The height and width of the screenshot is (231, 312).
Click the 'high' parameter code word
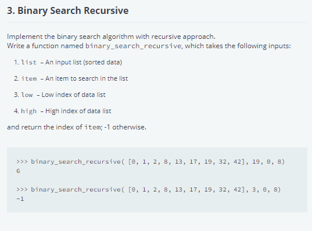coord(29,111)
